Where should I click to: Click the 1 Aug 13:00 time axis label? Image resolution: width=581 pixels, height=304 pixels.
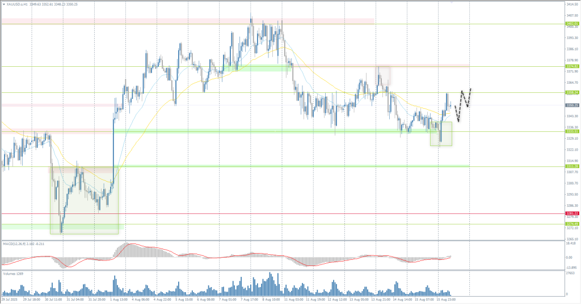click(x=120, y=299)
